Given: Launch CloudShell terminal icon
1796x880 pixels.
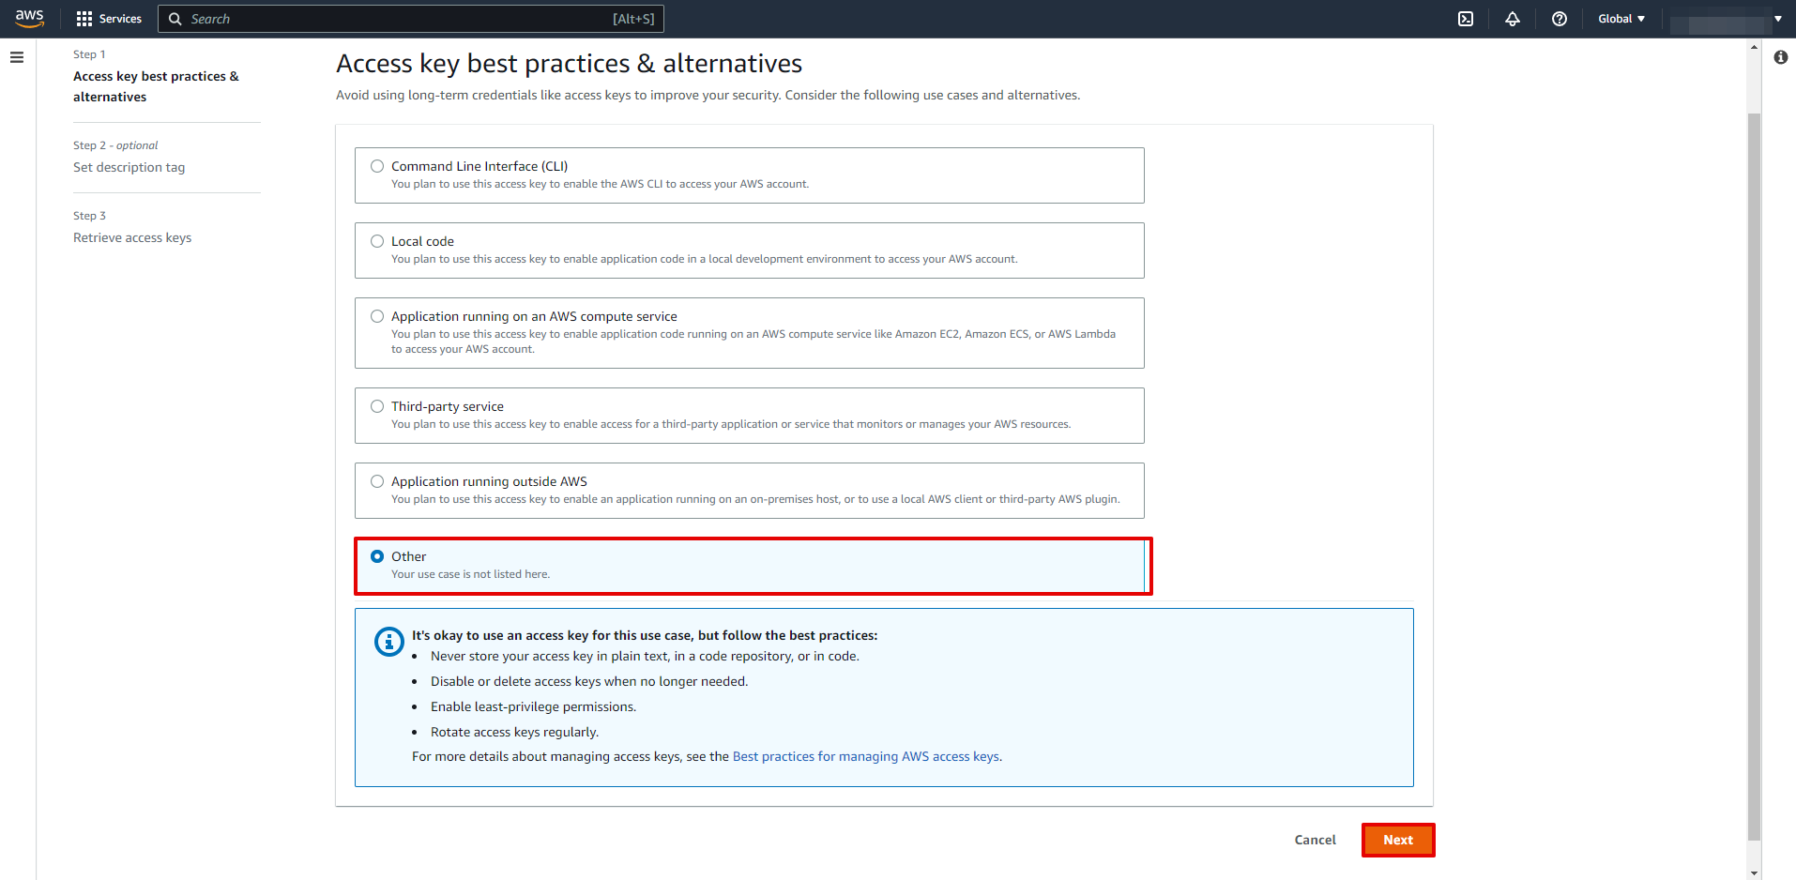Looking at the screenshot, I should click(x=1466, y=19).
